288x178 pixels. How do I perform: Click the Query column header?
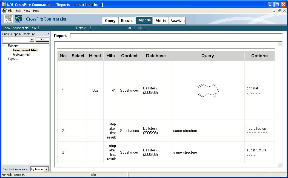point(208,56)
